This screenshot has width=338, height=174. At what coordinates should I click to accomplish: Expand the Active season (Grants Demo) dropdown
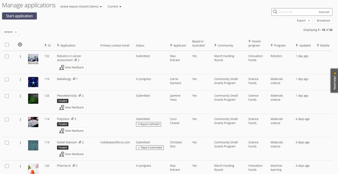tap(81, 7)
